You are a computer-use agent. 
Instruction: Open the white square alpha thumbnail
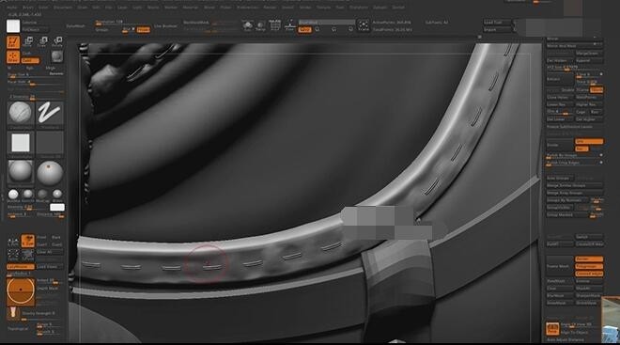20,143
